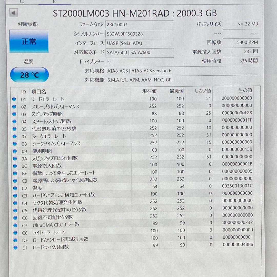Click the バッファサイズ value >= 32 MB

[x=242, y=24]
